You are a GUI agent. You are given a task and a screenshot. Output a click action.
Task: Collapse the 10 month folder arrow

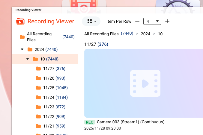[28, 59]
